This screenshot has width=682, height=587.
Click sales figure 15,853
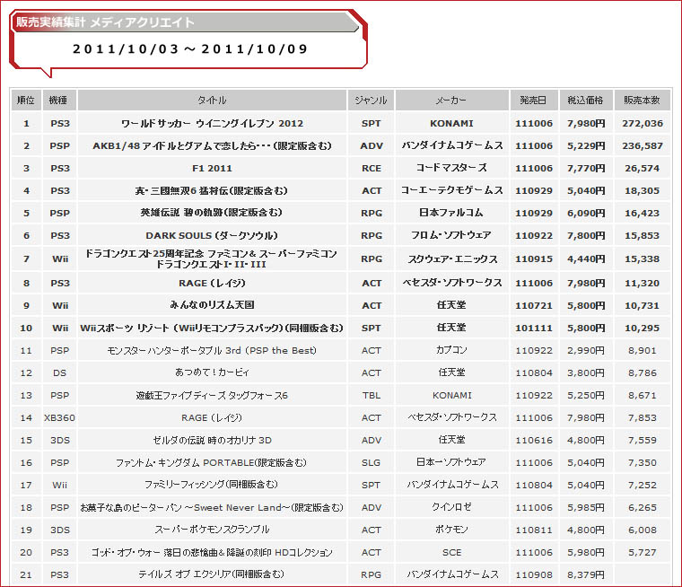(x=643, y=235)
